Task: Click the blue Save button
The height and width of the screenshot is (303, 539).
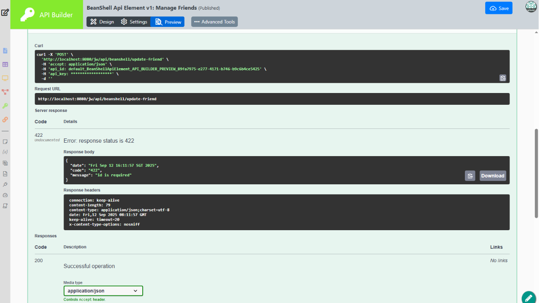Action: [499, 8]
